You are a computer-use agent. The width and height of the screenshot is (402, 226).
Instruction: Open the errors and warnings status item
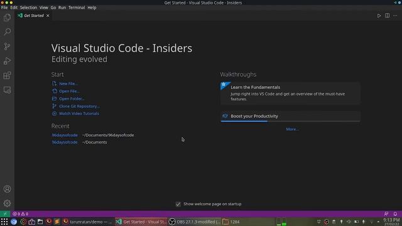[x=21, y=213]
